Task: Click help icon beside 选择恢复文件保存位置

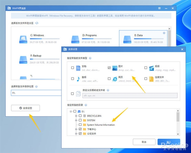Action: pos(36,87)
